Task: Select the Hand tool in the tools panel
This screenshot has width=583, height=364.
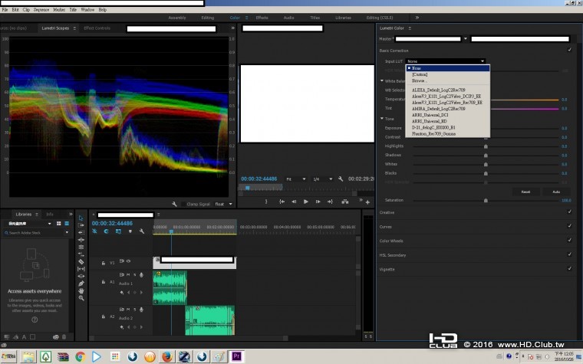Action: click(81, 290)
